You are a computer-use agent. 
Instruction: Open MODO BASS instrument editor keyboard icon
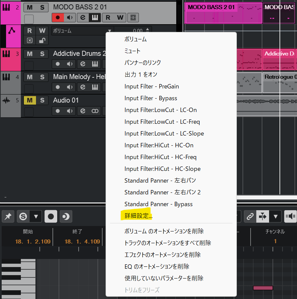click(x=95, y=17)
